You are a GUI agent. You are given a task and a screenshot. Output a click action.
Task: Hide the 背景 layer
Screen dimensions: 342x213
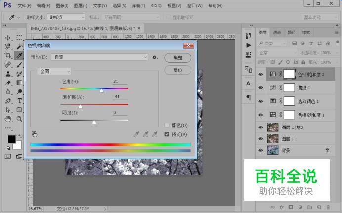(x=260, y=150)
